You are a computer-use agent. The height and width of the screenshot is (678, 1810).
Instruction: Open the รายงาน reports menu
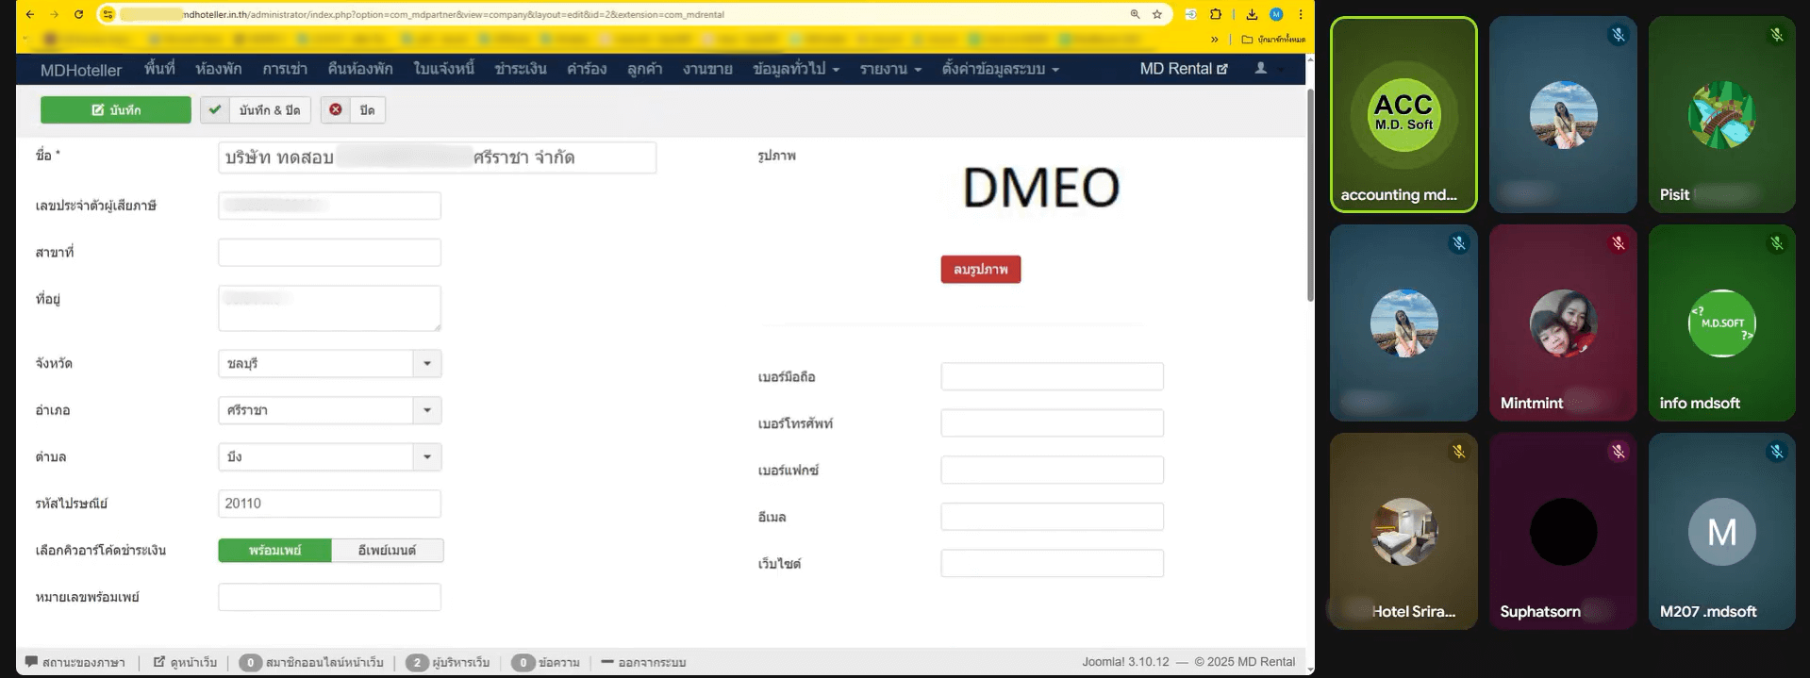point(889,69)
